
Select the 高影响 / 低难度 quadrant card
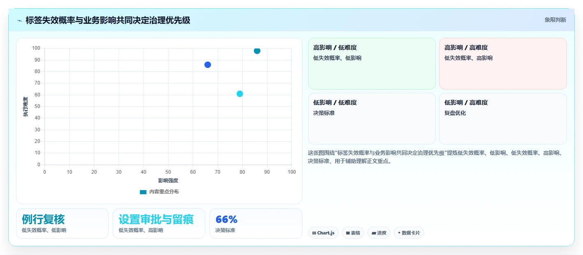372,64
